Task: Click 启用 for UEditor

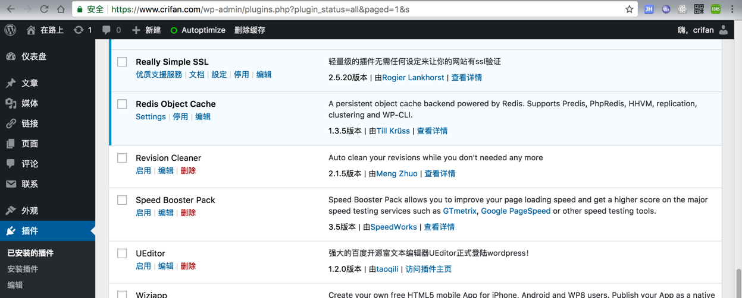Action: pos(143,267)
